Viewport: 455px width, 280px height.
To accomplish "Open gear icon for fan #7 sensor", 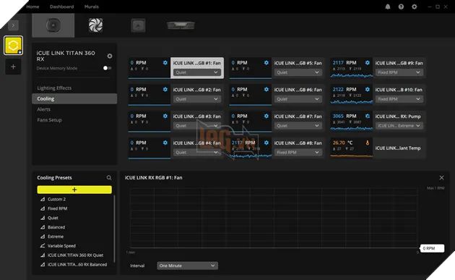I will click(x=266, y=116).
